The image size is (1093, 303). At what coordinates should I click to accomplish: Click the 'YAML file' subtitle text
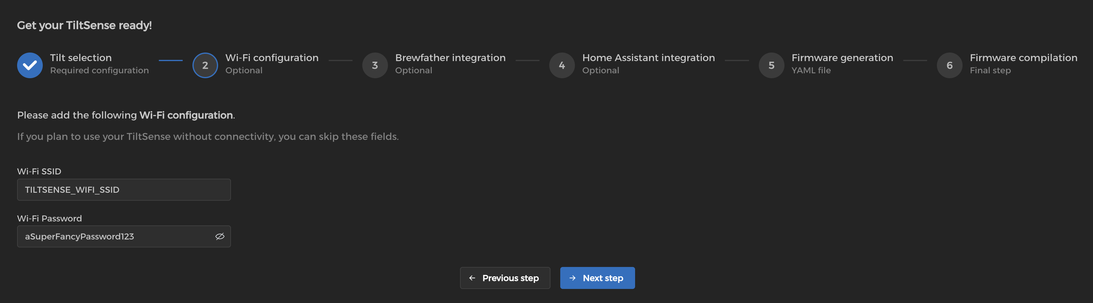coord(811,71)
